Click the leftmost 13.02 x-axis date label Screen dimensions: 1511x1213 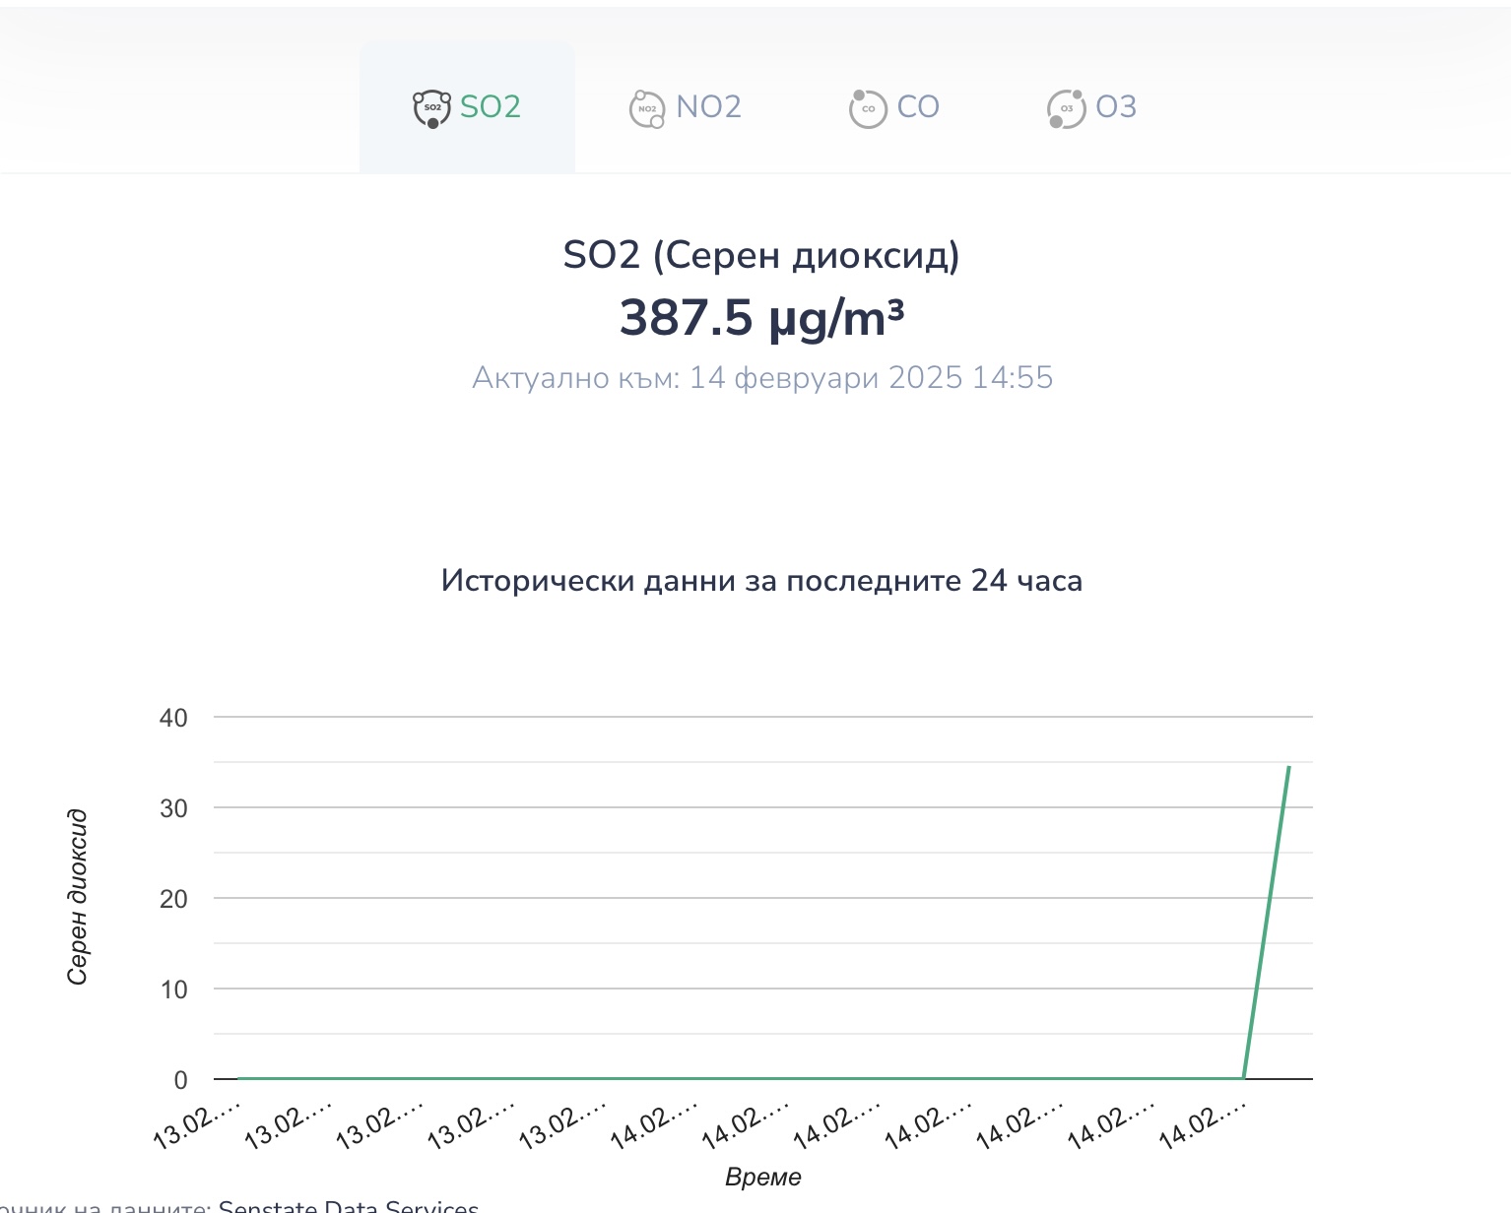(197, 1125)
